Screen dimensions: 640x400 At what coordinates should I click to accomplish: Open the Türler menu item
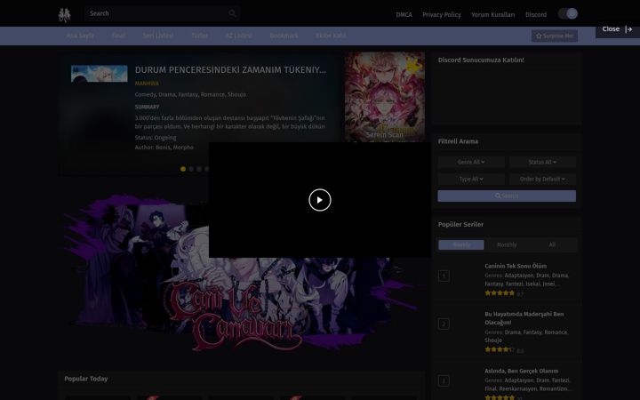[x=200, y=36]
